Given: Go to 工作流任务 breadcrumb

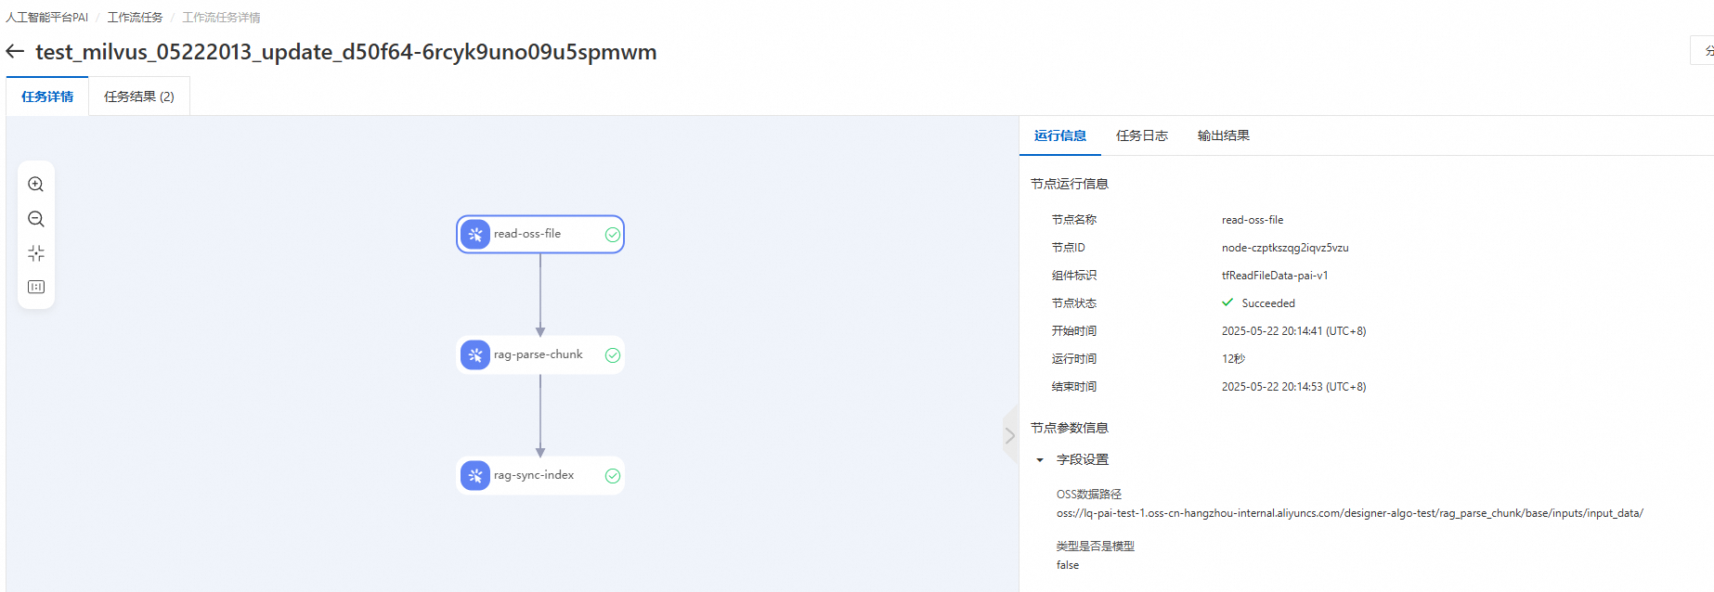Looking at the screenshot, I should click(135, 18).
